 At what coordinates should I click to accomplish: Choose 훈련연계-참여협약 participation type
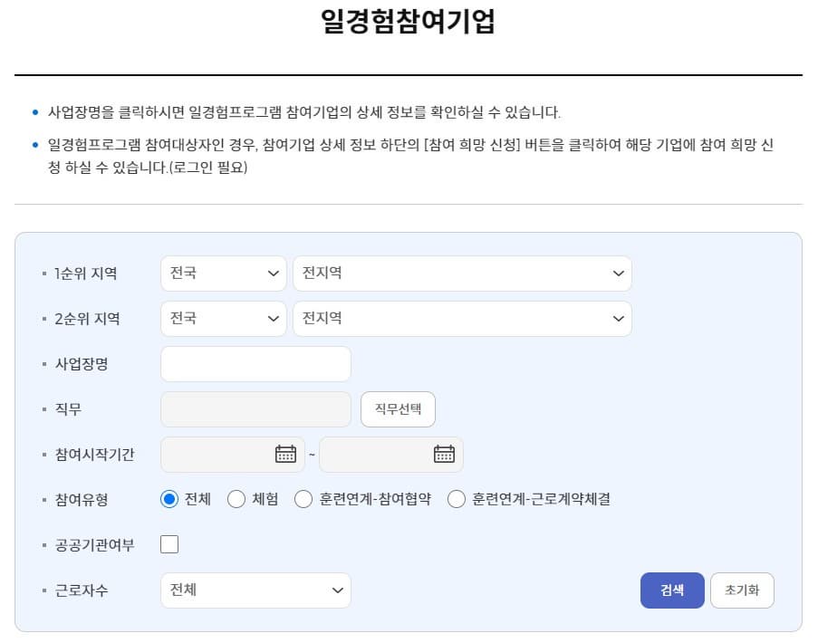303,499
